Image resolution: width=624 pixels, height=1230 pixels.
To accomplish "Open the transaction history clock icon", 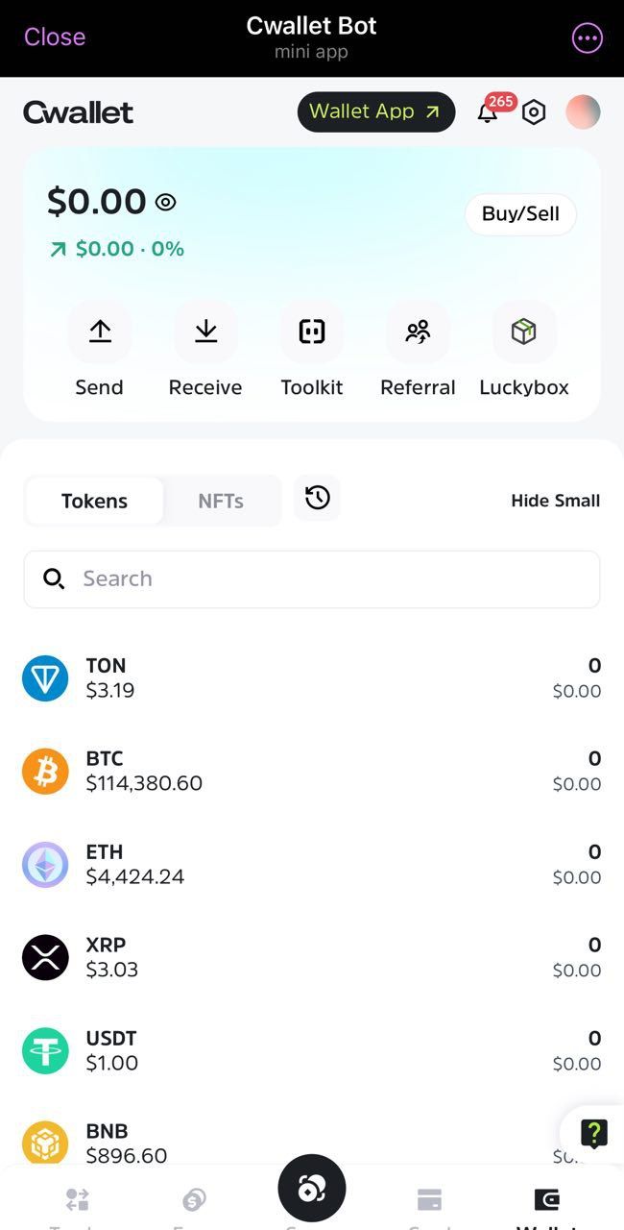I will coord(317,499).
